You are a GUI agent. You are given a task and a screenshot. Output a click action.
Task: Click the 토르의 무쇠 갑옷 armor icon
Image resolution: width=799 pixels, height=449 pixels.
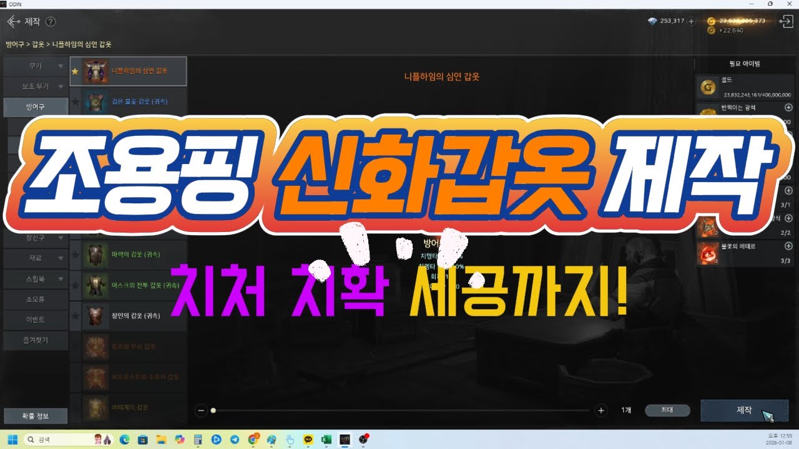[95, 346]
